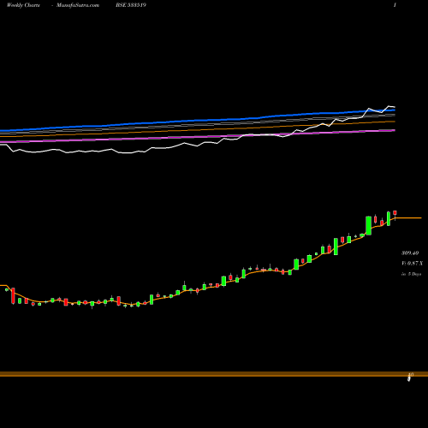The height and width of the screenshot is (428, 428).
Task: Click the "in 5 Days" label
Action: 411,274
